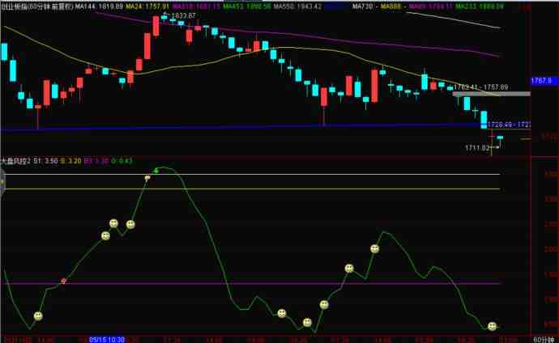This screenshot has width=559, height=343.
Task: Click the S1: 3.60 indicator value
Action: [x=45, y=161]
